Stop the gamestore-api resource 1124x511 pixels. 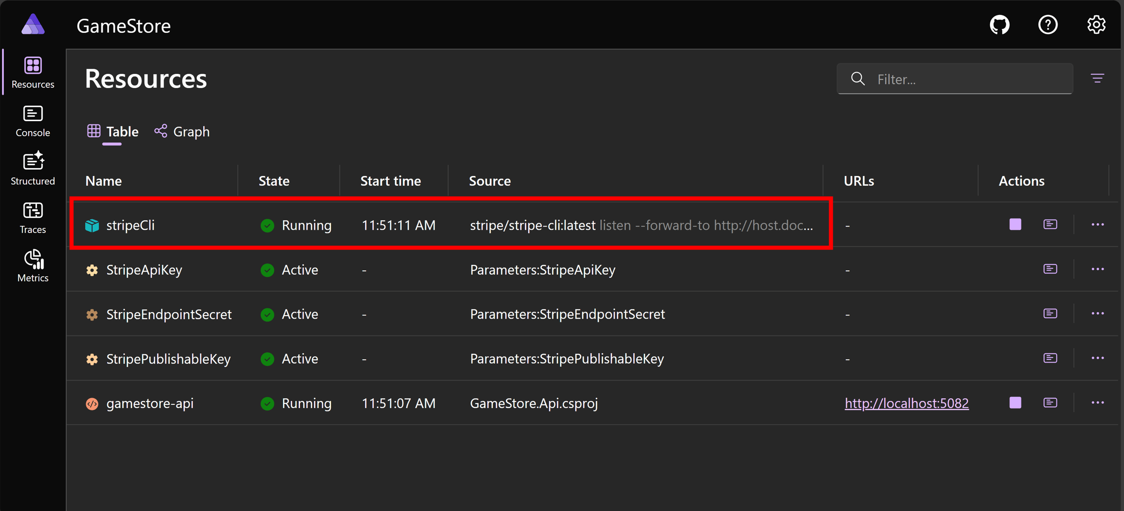[x=1015, y=402]
